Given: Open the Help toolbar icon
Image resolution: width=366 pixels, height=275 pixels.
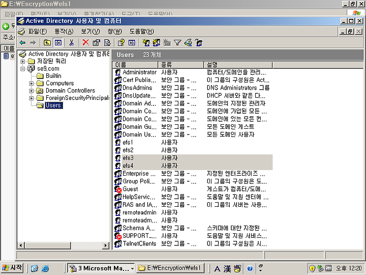Looking at the screenshot, I should point(121,43).
